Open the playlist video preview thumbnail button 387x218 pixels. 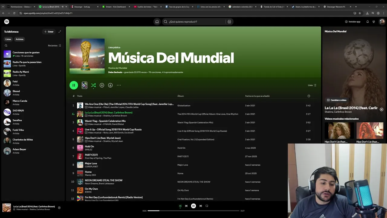tap(84, 85)
